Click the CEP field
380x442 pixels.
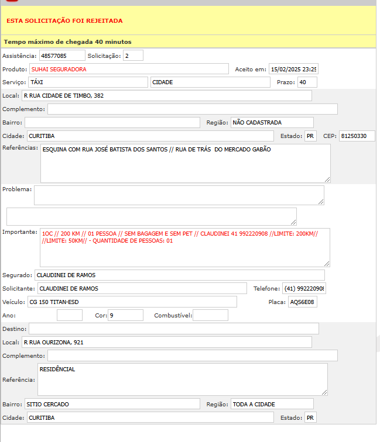tap(357, 136)
